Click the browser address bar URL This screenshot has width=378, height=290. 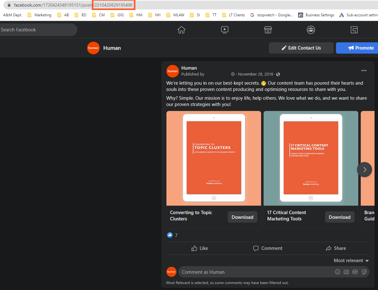click(x=73, y=5)
